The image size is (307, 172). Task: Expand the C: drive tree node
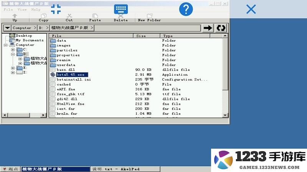pos(13,50)
